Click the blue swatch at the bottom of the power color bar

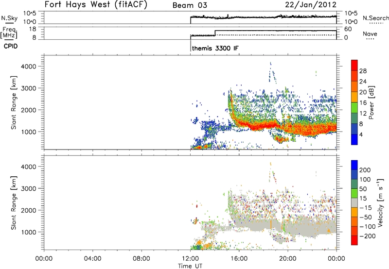tap(354, 139)
